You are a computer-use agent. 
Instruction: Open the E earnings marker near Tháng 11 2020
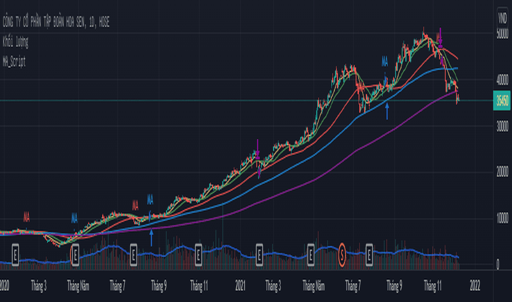coord(198,255)
